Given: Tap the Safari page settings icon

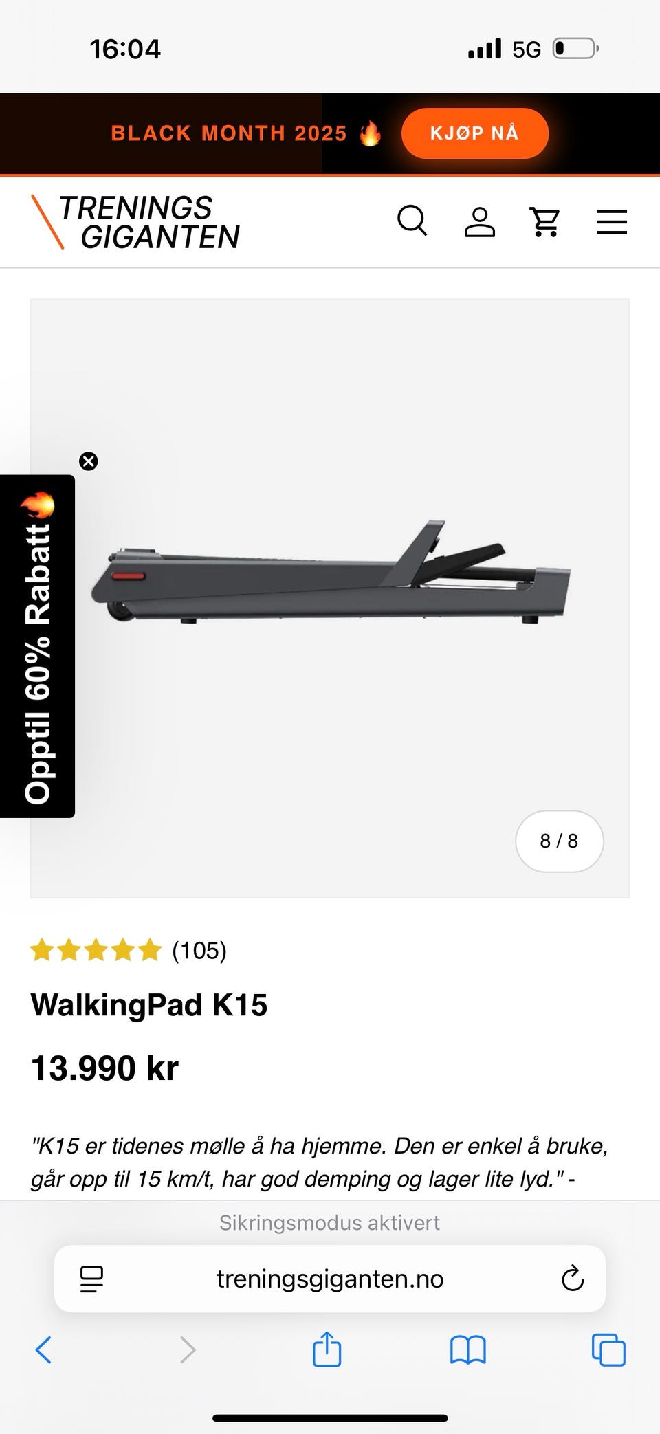Looking at the screenshot, I should pos(91,1279).
